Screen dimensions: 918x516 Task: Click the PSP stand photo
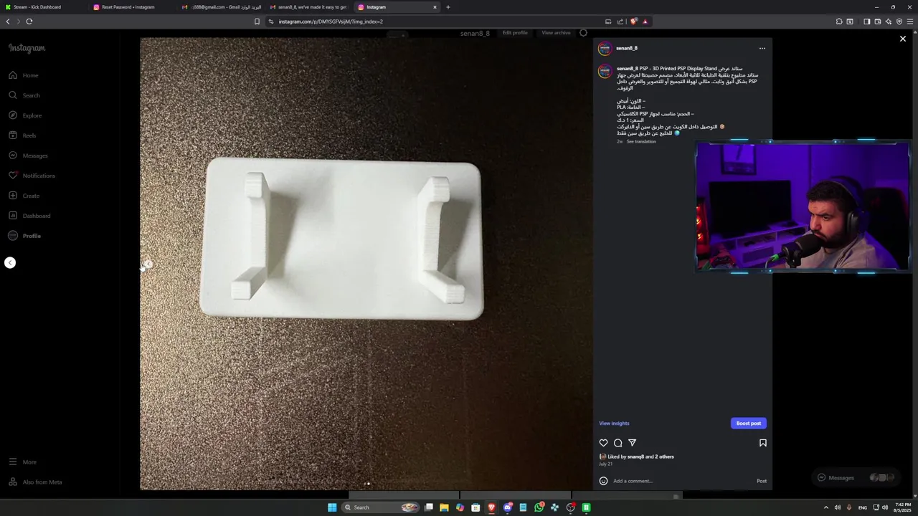[366, 264]
